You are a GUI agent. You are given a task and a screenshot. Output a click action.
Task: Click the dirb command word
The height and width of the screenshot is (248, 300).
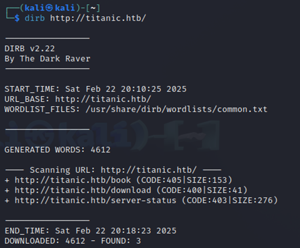coord(35,18)
